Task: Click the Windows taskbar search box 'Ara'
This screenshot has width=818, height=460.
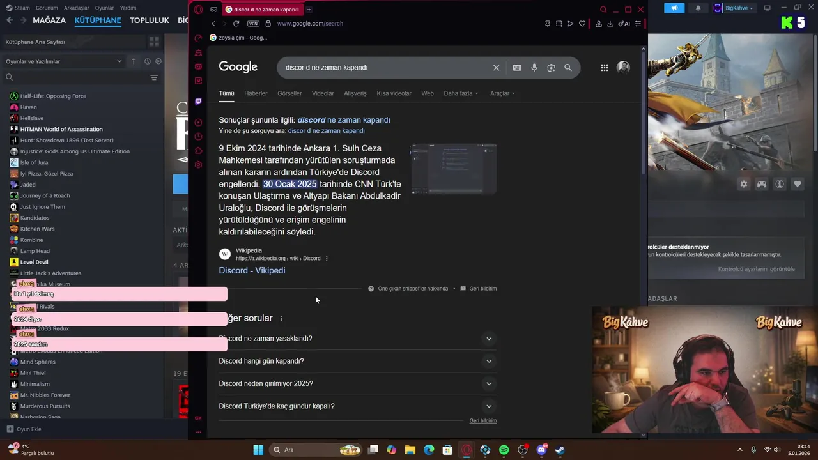Action: click(316, 450)
